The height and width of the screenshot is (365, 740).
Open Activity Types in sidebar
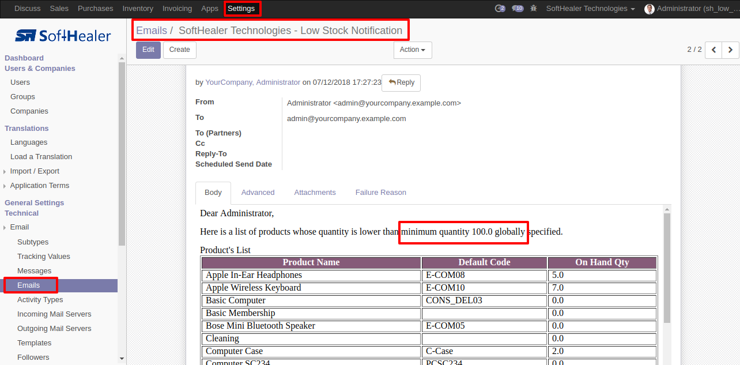[40, 300]
